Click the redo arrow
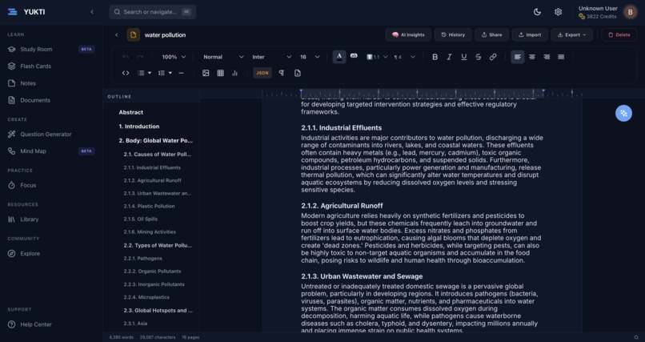The height and width of the screenshot is (342, 645). coord(140,57)
